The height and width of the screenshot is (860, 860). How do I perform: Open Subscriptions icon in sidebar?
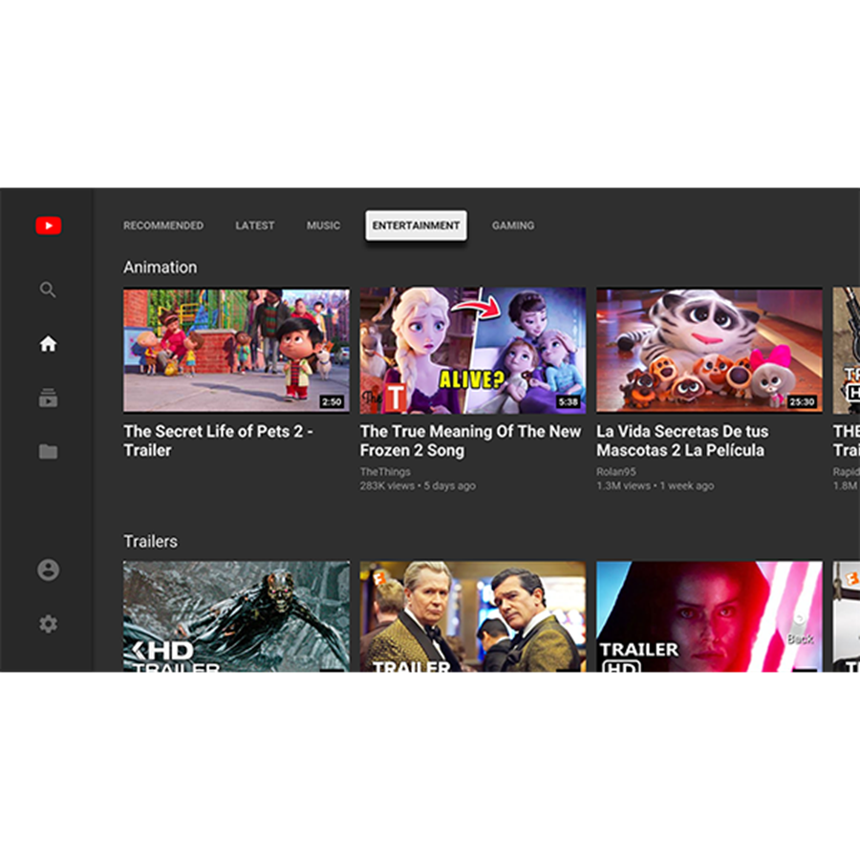pyautogui.click(x=49, y=398)
